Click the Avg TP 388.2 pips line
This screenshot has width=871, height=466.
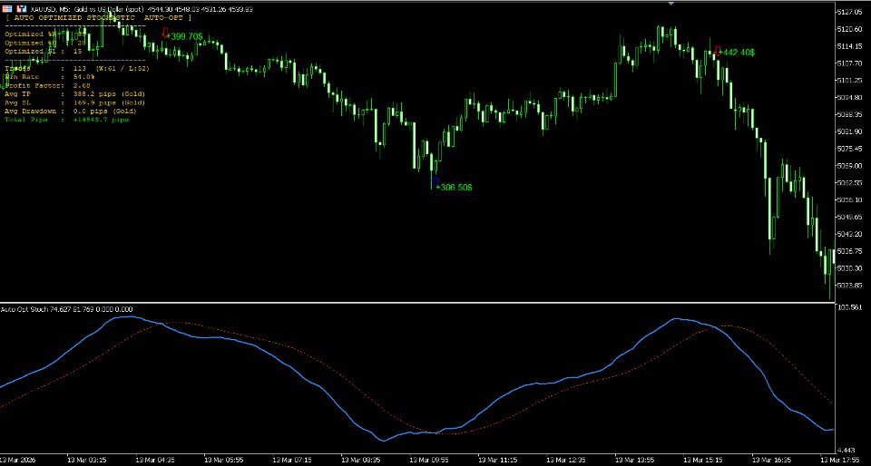coord(75,94)
